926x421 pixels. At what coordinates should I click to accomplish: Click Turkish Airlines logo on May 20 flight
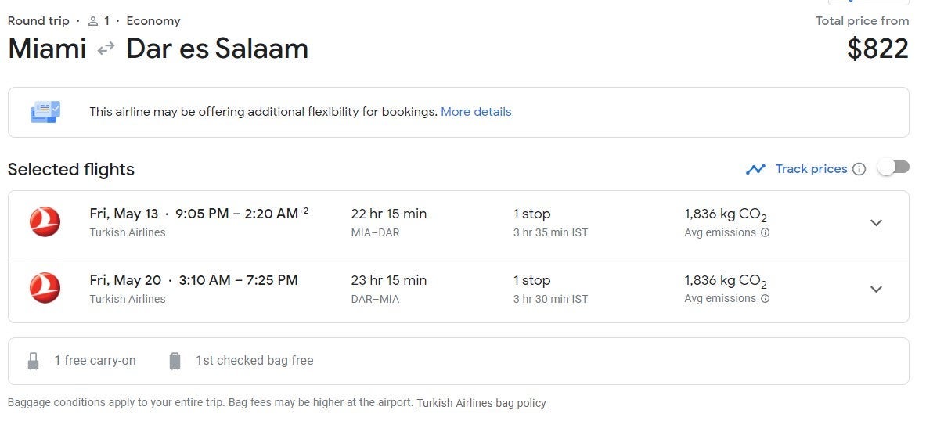click(x=45, y=288)
